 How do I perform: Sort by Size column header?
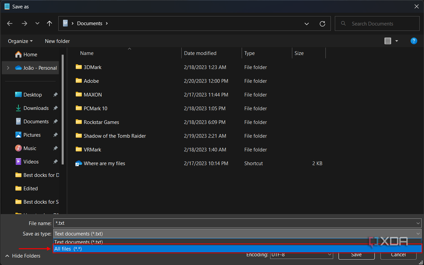[299, 53]
